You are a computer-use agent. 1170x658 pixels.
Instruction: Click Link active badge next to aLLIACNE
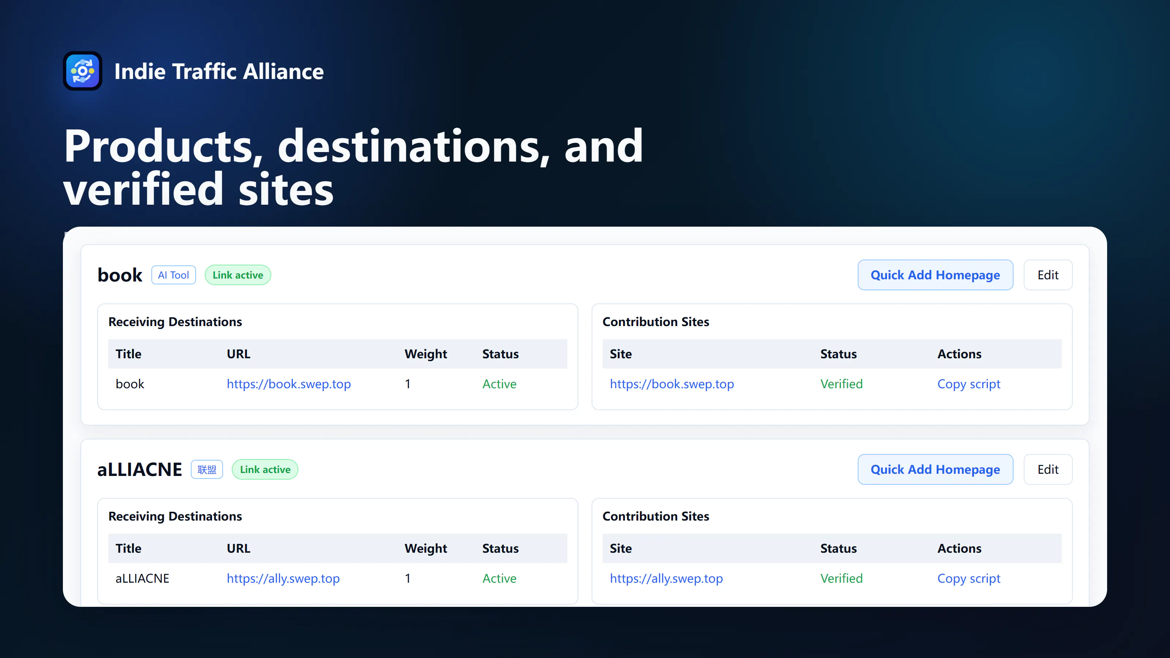[x=265, y=469]
